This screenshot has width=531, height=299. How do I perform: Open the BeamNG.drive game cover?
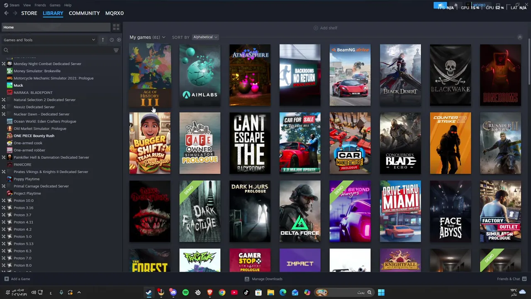pos(350,75)
